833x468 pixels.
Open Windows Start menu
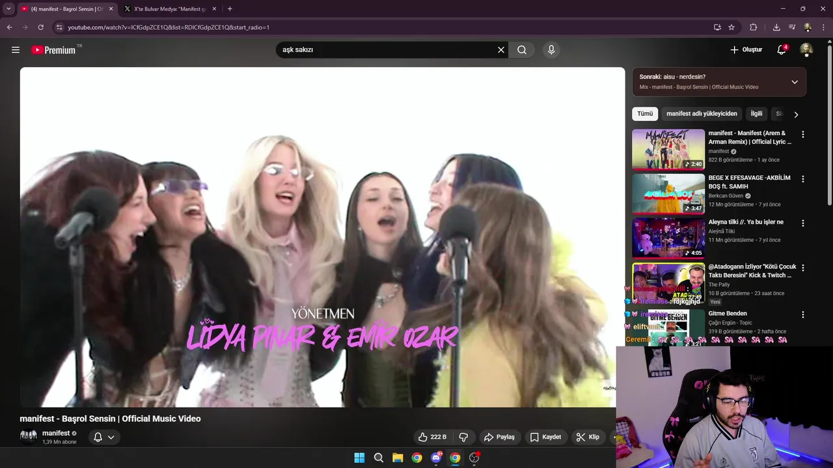(x=359, y=458)
